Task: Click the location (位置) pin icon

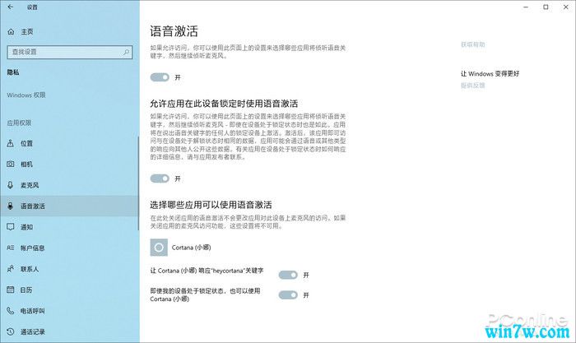Action: (11, 143)
